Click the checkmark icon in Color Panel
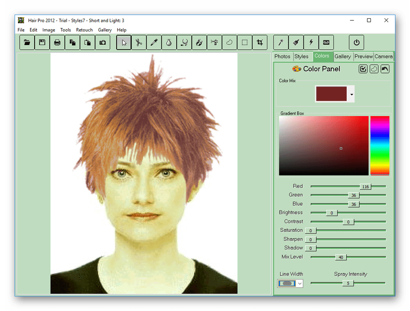This screenshot has width=410, height=311. tap(363, 69)
